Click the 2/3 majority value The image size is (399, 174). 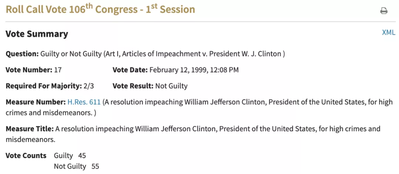click(89, 86)
